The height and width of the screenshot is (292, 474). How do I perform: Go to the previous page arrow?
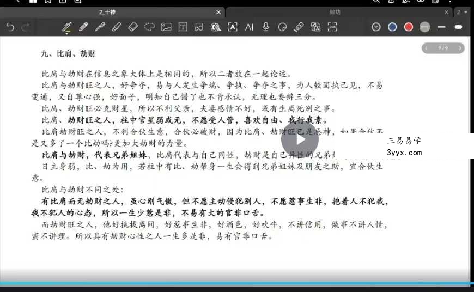426,48
